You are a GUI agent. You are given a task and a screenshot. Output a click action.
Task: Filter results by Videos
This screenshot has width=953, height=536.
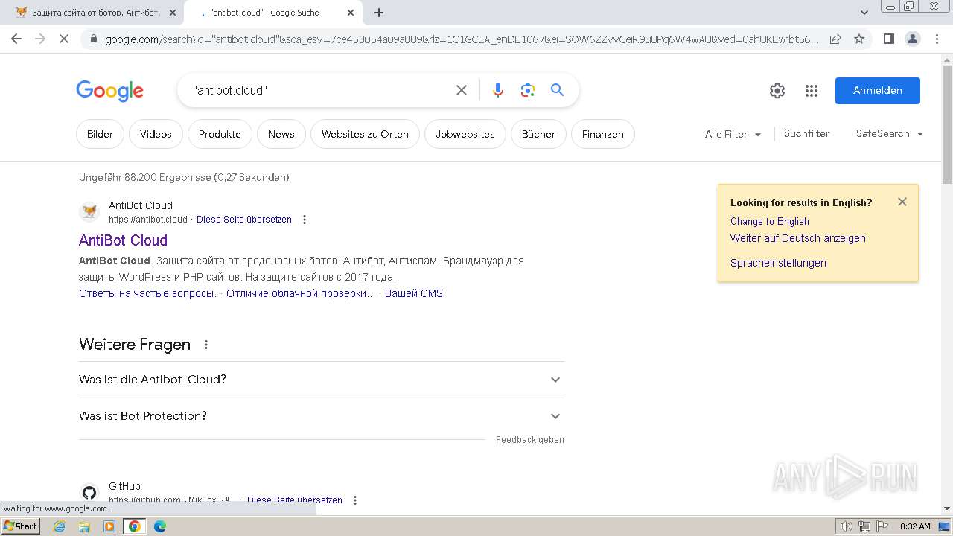[x=156, y=134]
